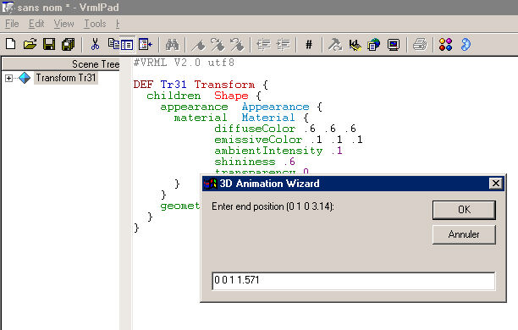This screenshot has height=330, width=518.
Task: Click the 'Tr31' name in the DEF line
Action: pos(174,85)
